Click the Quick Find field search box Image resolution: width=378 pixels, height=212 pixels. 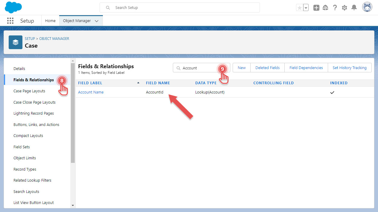197,68
